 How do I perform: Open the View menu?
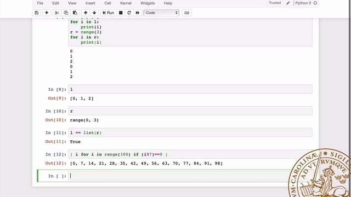72,3
